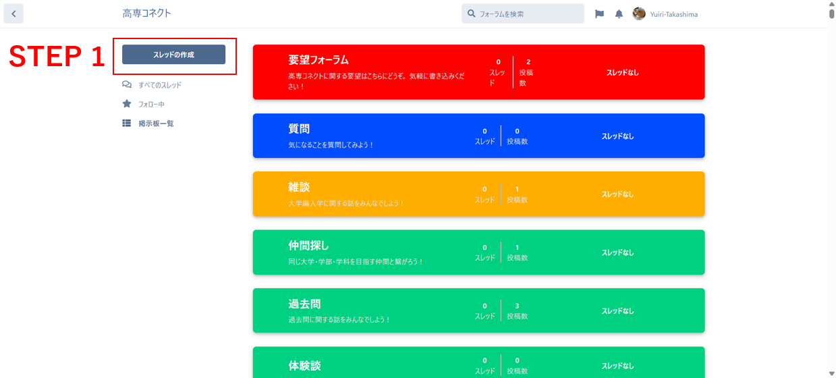
Task: Select 掲示板一覧 in sidebar
Action: coord(156,124)
